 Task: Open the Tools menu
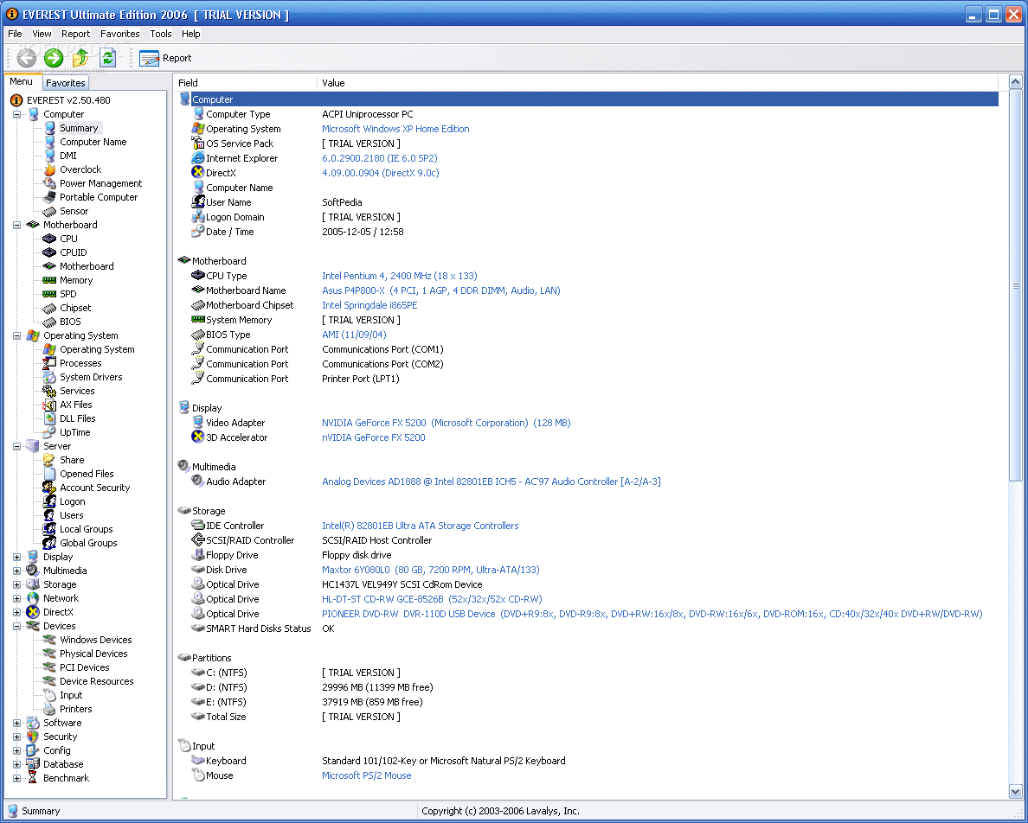pyautogui.click(x=161, y=34)
